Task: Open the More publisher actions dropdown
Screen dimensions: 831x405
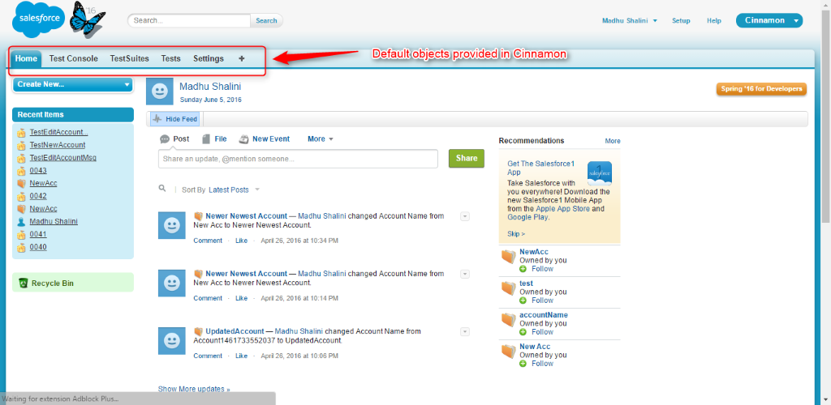Action: pos(320,139)
